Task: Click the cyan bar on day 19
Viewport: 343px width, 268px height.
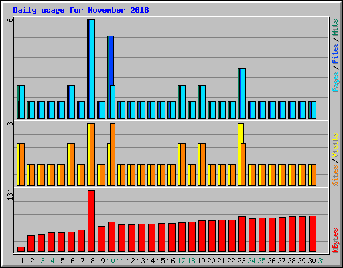Action: [203, 102]
